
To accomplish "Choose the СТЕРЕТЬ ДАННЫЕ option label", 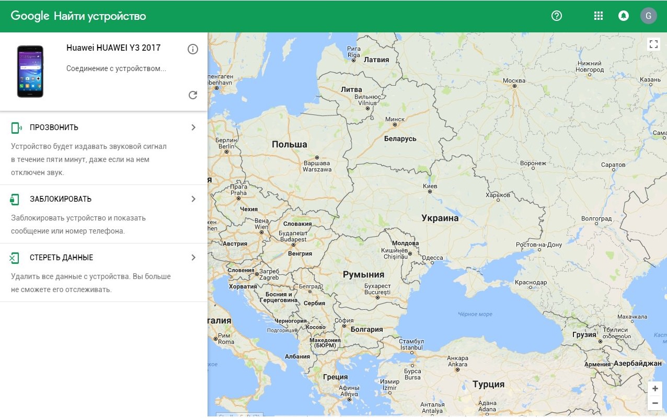I will (x=61, y=258).
